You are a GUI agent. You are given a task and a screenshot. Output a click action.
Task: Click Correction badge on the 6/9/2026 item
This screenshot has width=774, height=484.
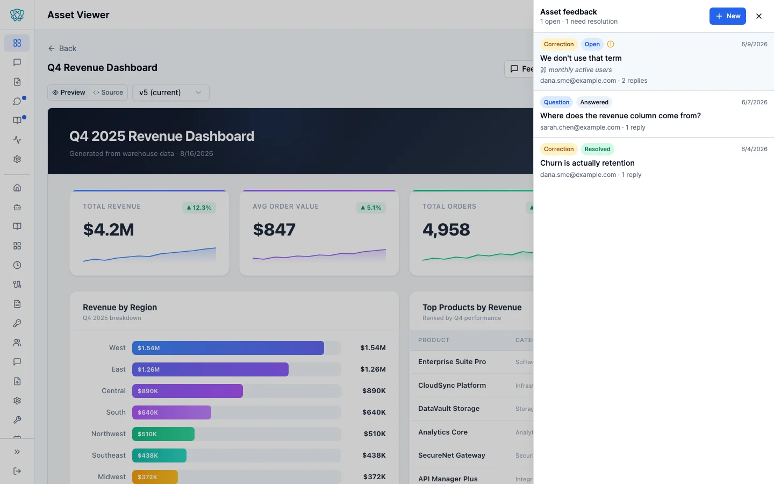click(559, 44)
